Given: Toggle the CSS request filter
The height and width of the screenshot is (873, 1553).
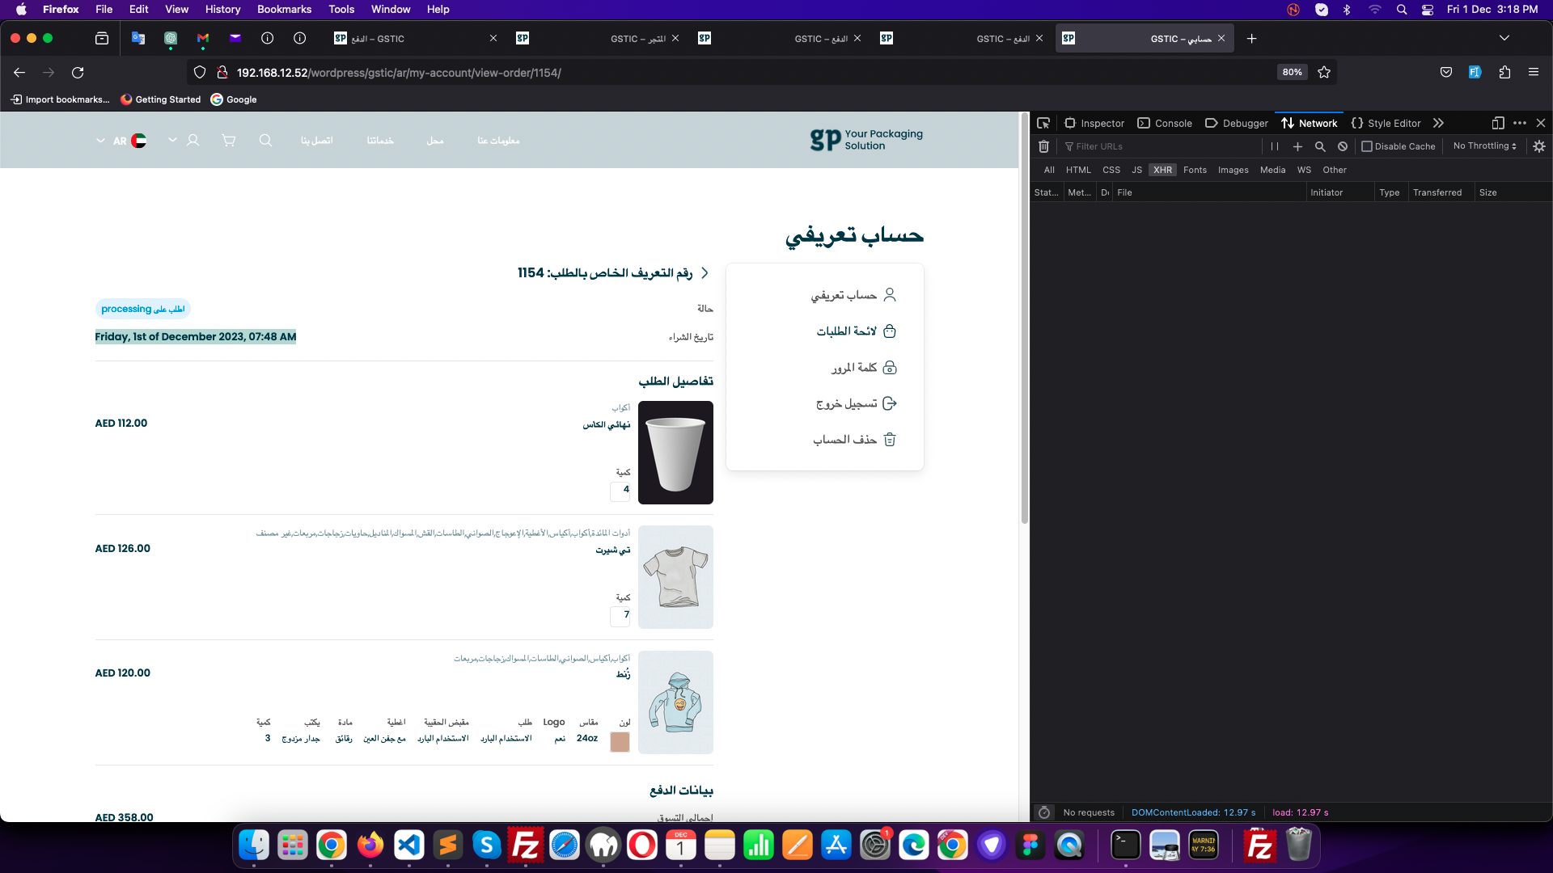Looking at the screenshot, I should pyautogui.click(x=1111, y=170).
